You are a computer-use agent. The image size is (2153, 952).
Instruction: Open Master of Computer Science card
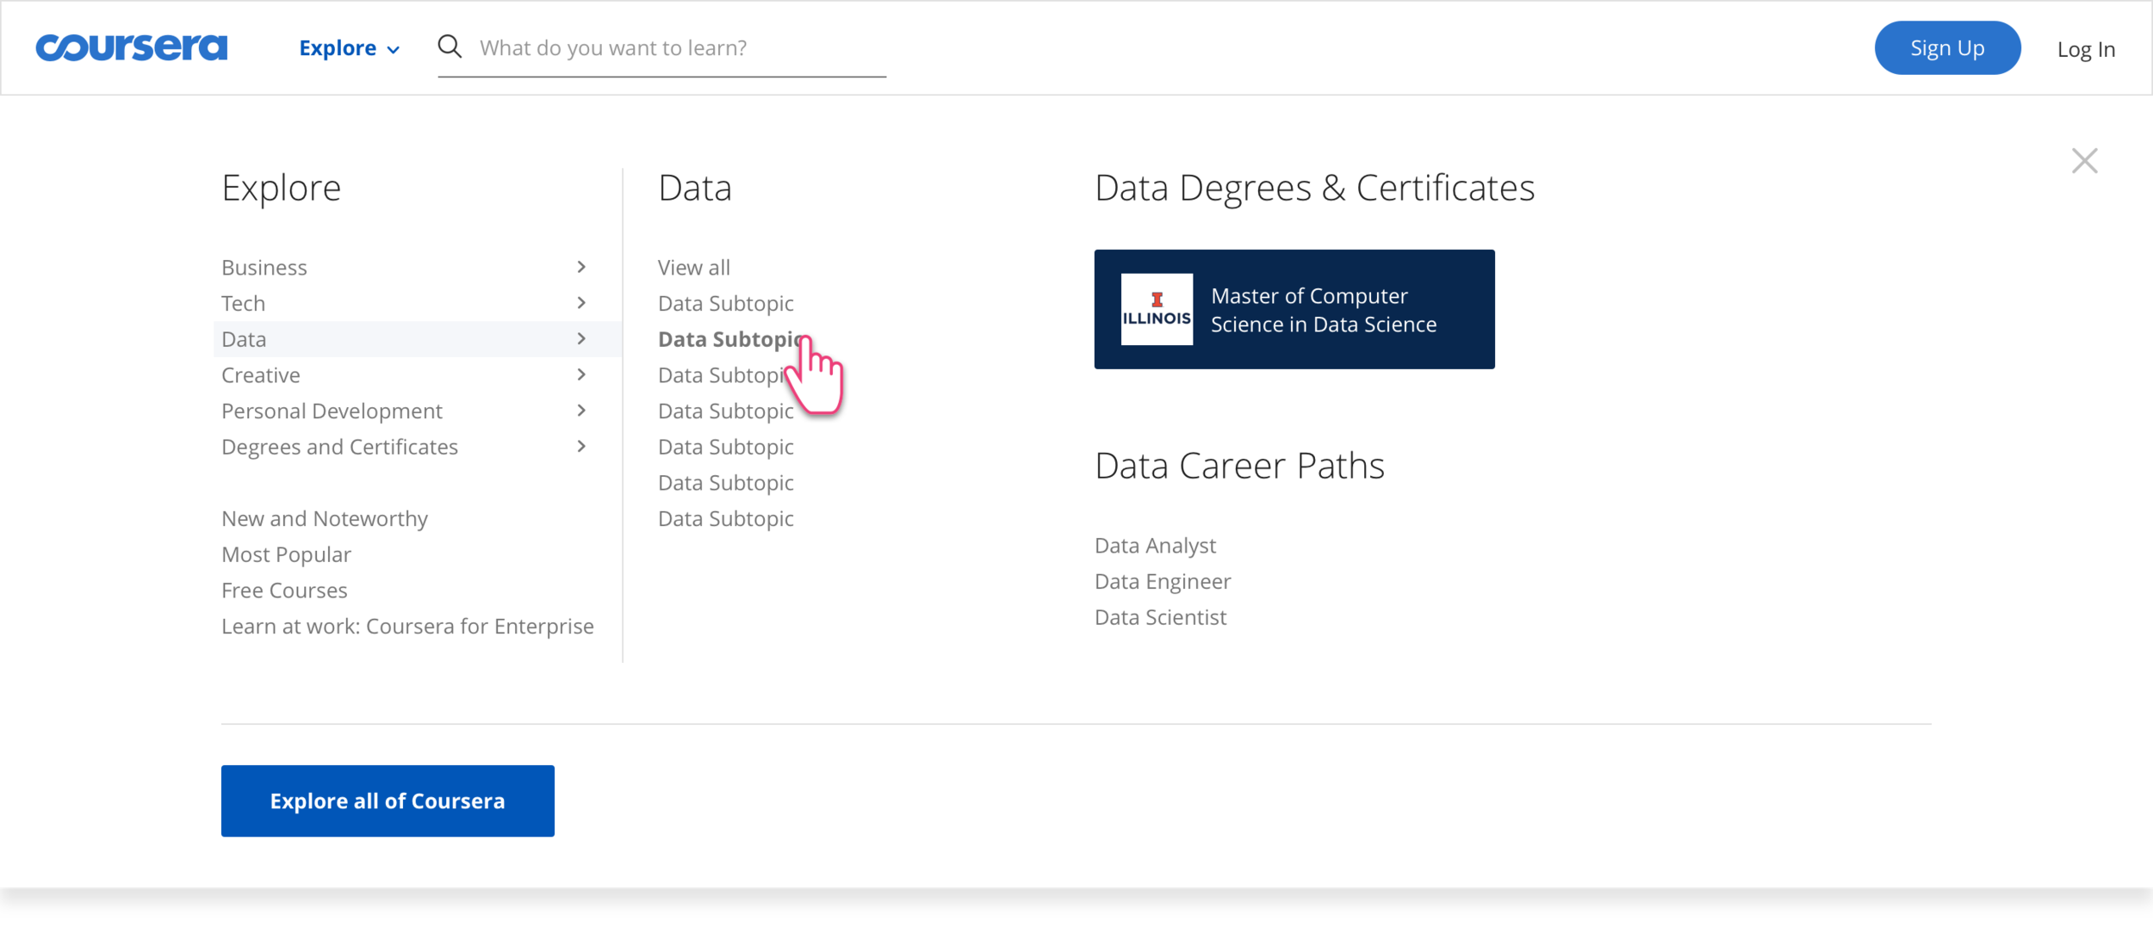1323,310
